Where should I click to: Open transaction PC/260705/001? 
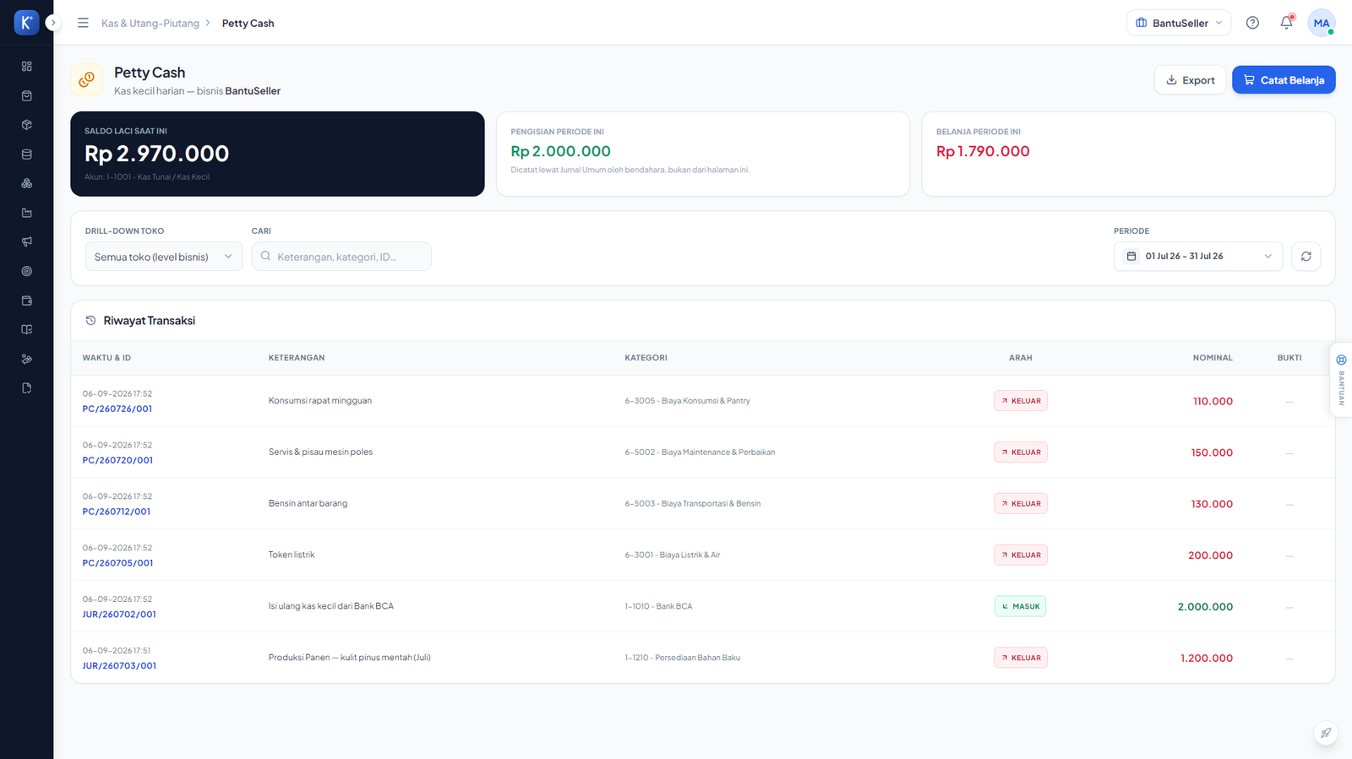pos(117,563)
